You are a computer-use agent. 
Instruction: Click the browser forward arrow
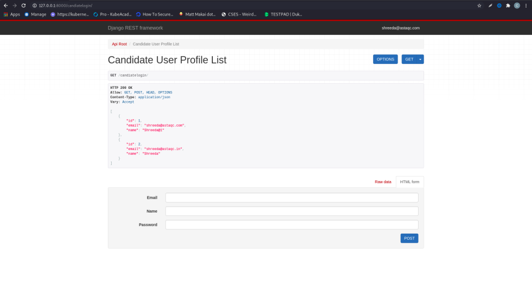(x=14, y=6)
